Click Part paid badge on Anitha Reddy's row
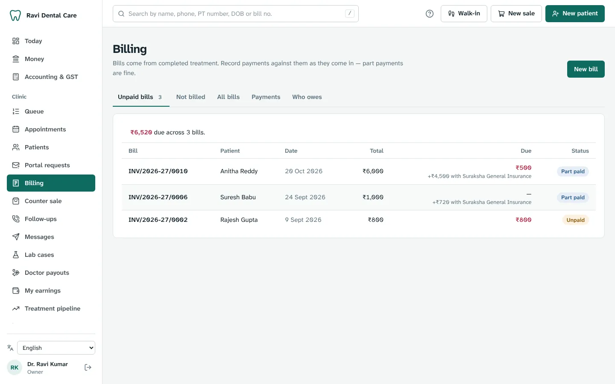 click(573, 172)
